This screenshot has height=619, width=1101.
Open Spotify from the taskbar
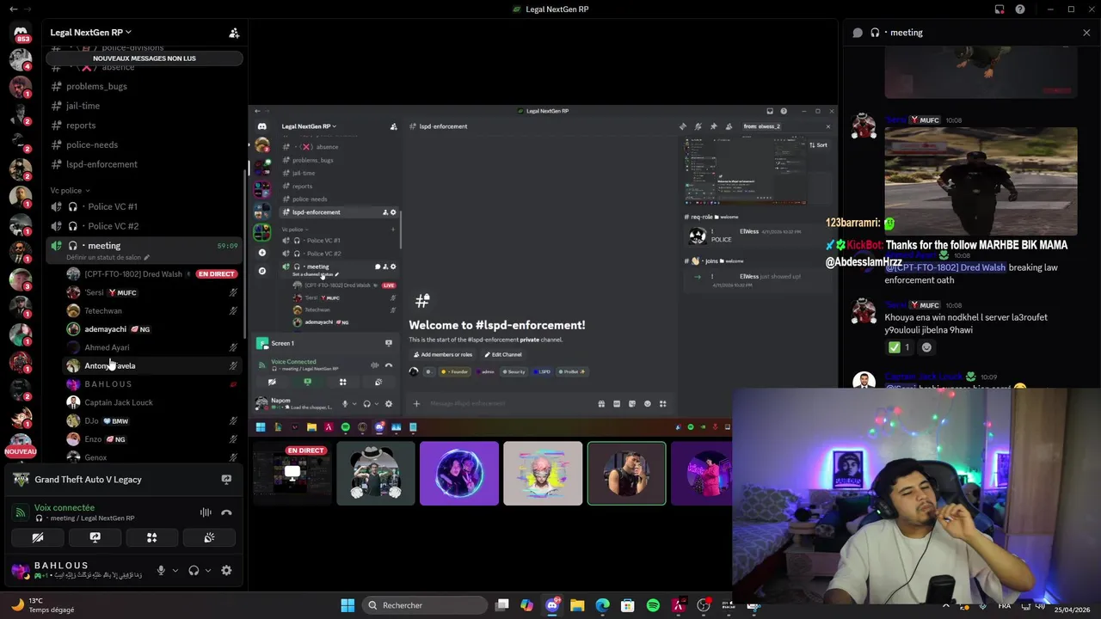(653, 605)
